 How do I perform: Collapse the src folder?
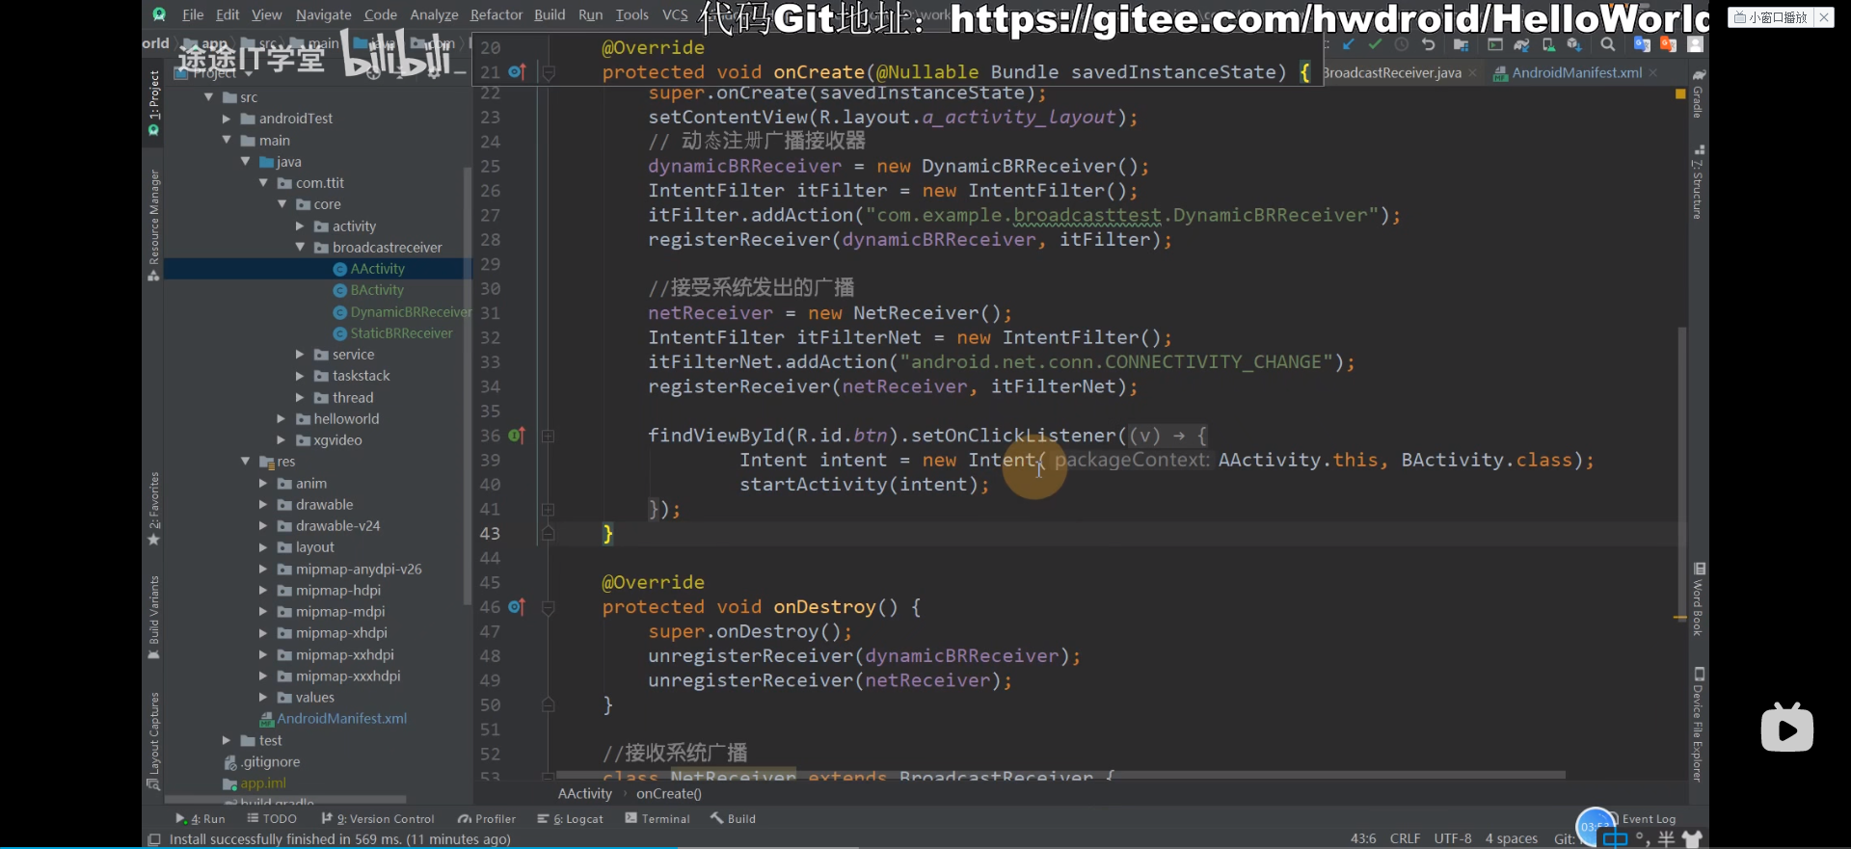pyautogui.click(x=209, y=97)
